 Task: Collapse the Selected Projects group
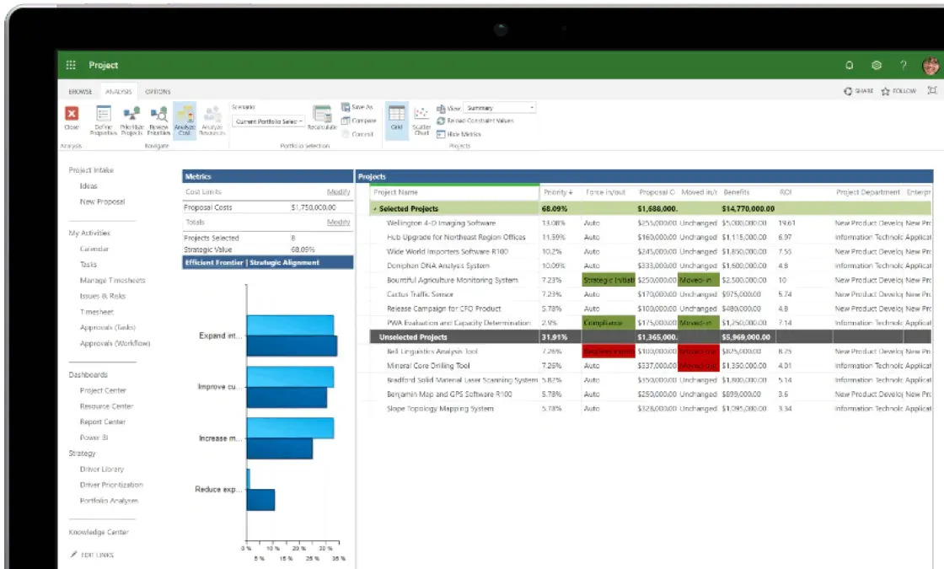pyautogui.click(x=375, y=209)
